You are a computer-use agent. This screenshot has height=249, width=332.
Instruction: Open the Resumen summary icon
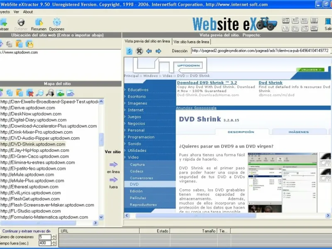coord(39,22)
